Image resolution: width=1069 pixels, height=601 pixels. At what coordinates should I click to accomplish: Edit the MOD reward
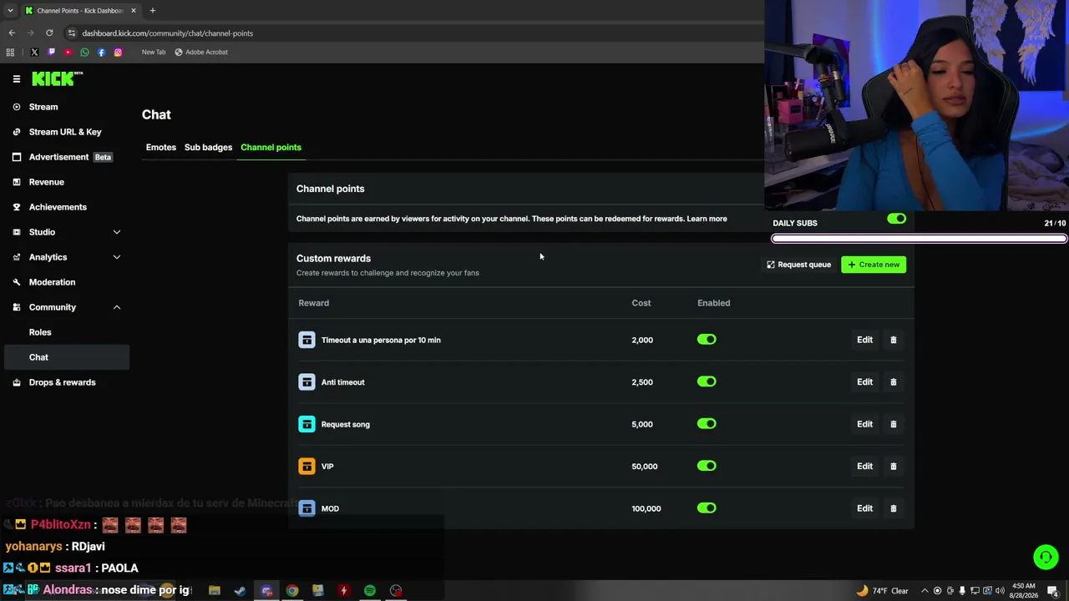click(864, 508)
